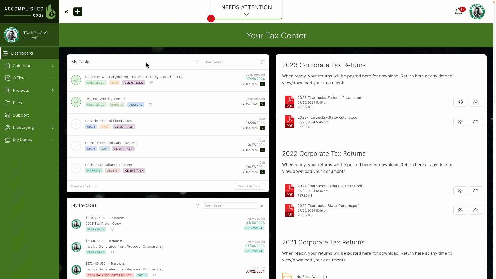Viewport: 496px width, 279px height.
Task: Download 2023-Tsarbucks-Federal-Returns.pdf
Action: [476, 102]
